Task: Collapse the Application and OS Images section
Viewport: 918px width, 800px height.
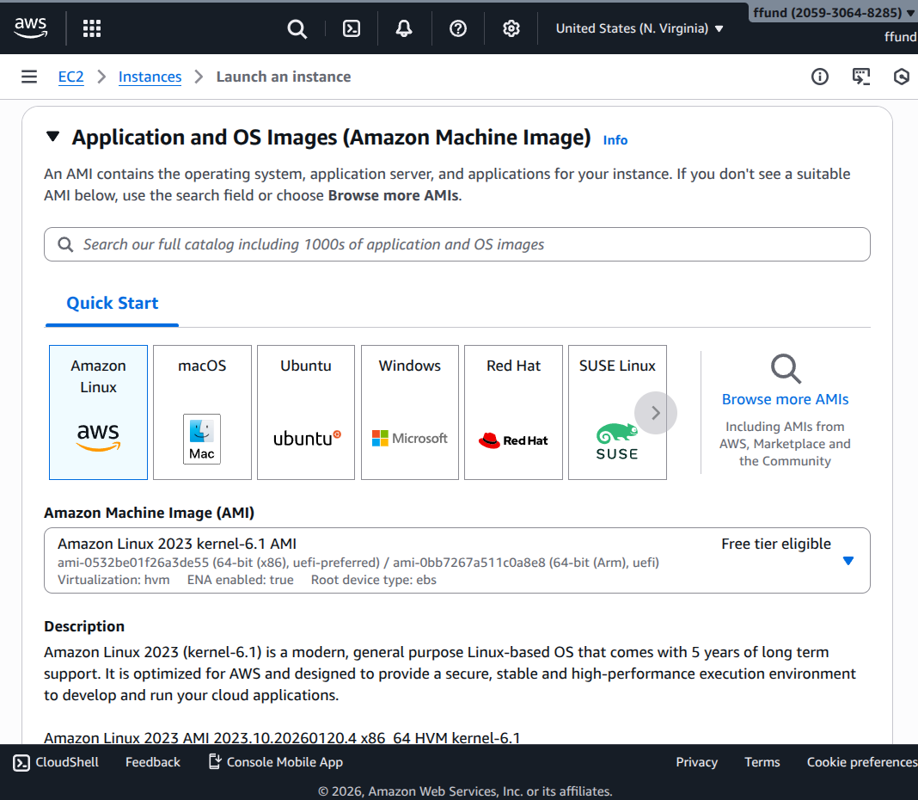Action: (53, 137)
